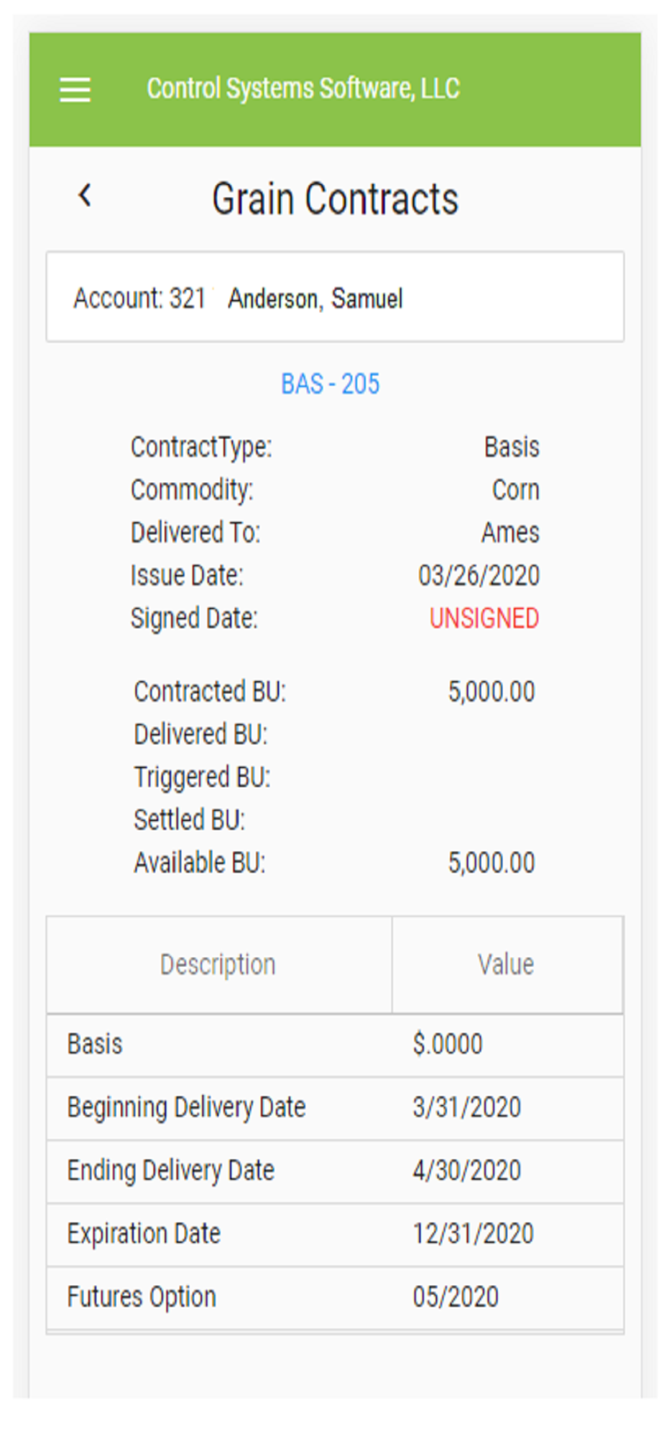The width and height of the screenshot is (664, 1439).
Task: Click the Contracted BU value 5,000.00
Action: pos(492,691)
